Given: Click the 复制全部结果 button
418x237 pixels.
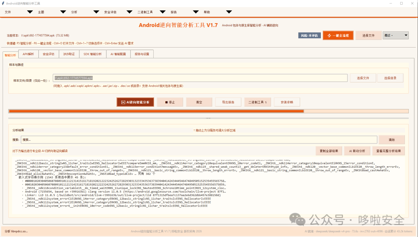Looking at the screenshot, I should coord(329,151).
